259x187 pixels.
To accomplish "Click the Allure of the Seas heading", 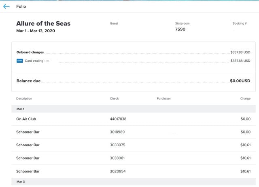I will (x=43, y=23).
